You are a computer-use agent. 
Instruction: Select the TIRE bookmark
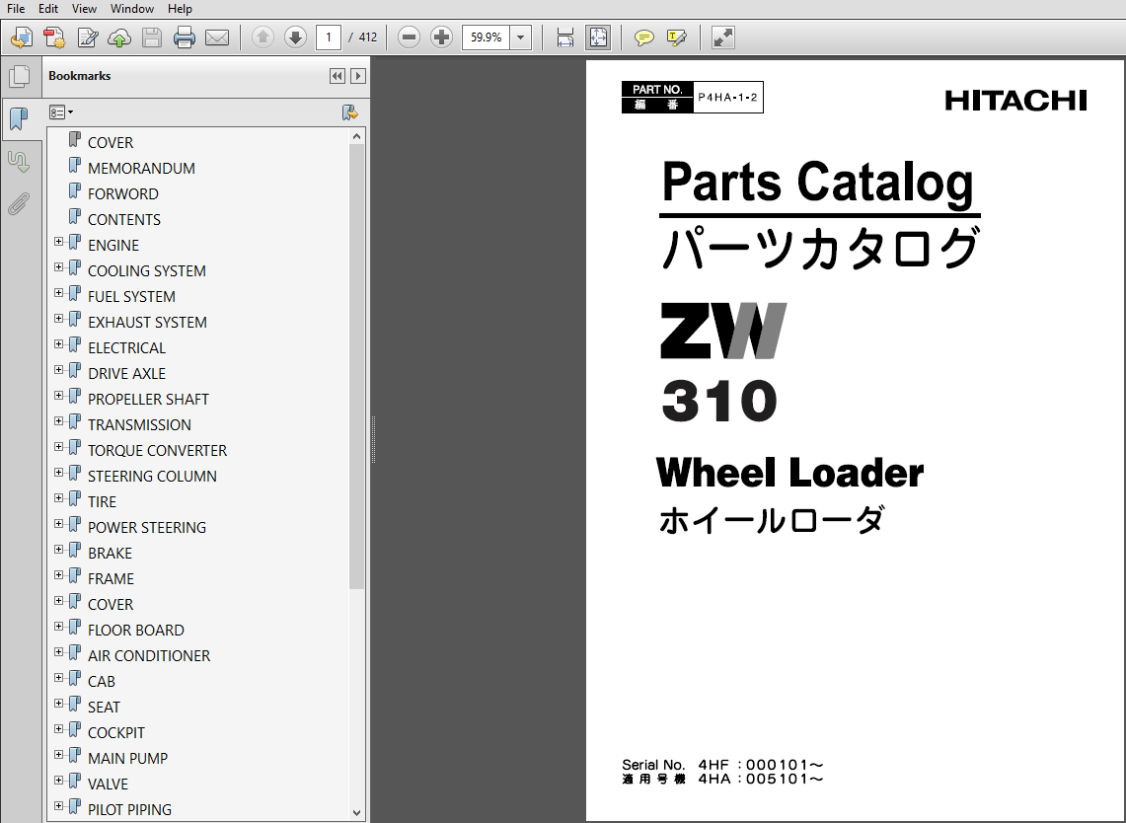[x=102, y=502]
